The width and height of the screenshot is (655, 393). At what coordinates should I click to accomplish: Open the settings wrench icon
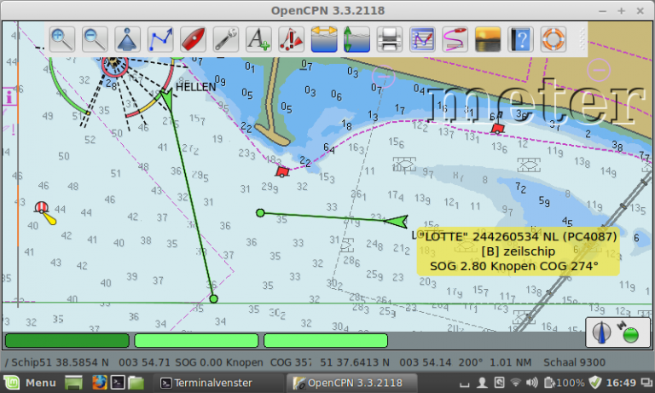[225, 39]
